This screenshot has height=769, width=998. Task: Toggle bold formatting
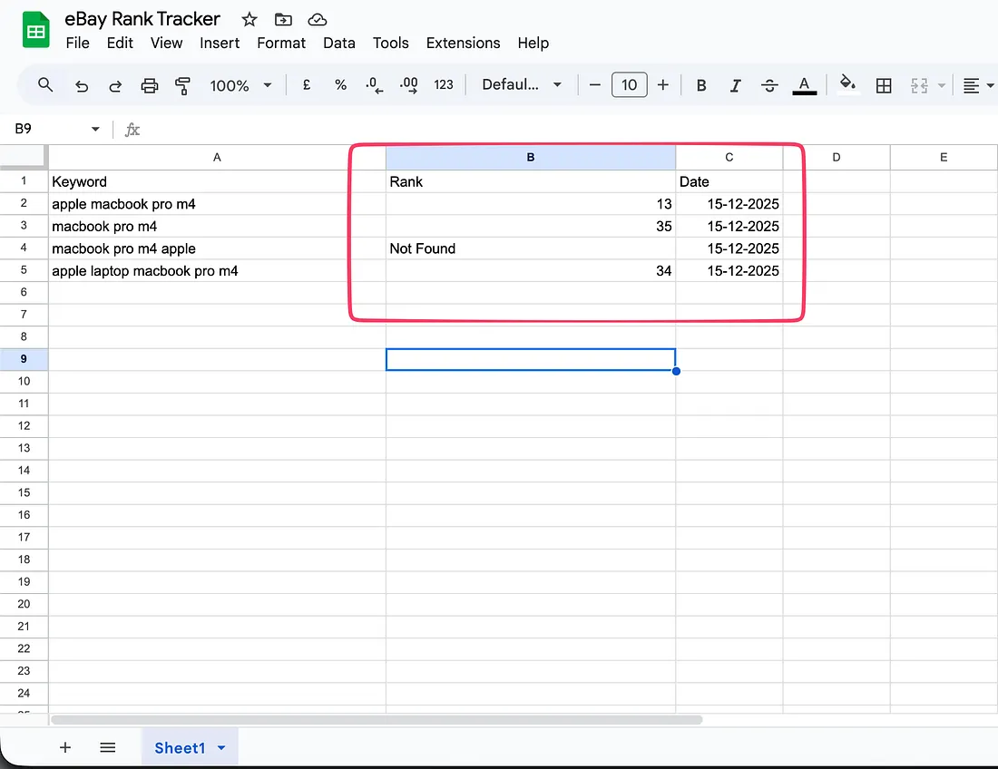pos(701,85)
